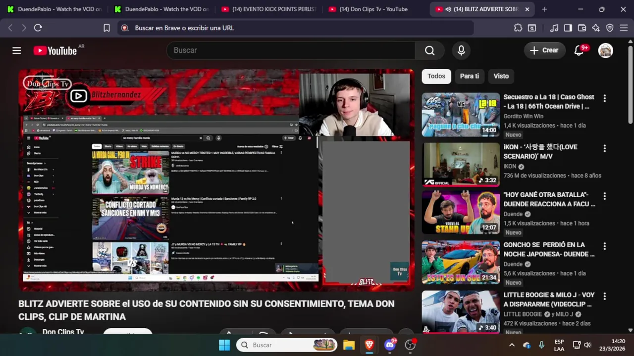
Task: Open the Secuestro a La 18 thumbnail
Action: coord(461,115)
